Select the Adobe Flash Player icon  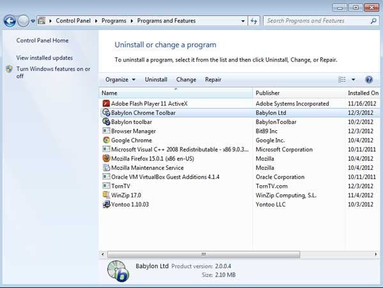106,103
